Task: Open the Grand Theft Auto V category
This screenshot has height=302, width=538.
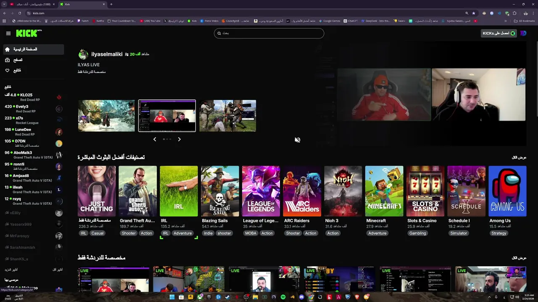Action: 137,191
